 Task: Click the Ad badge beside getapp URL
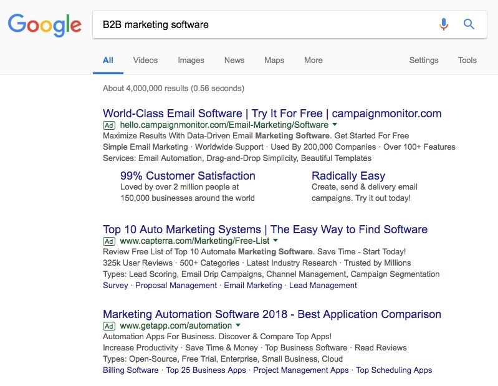109,326
